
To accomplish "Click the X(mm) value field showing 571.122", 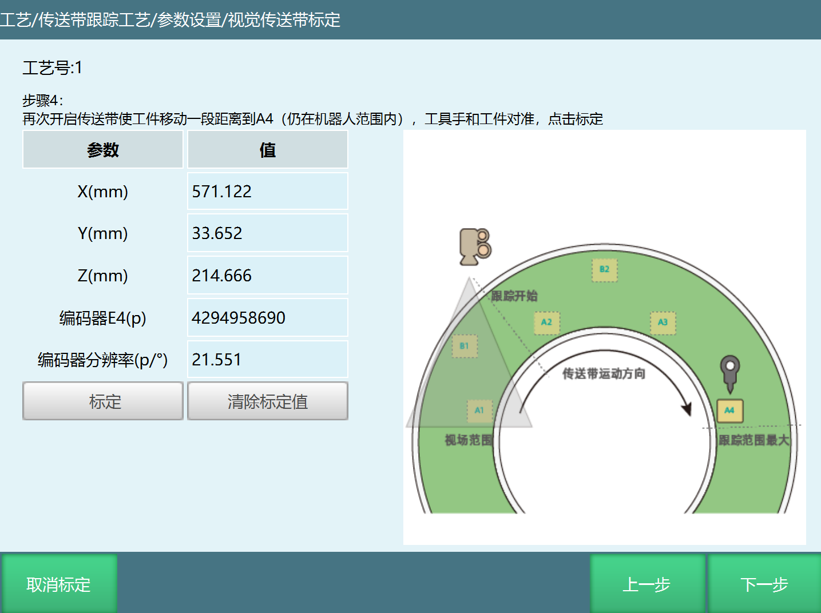I will 267,191.
